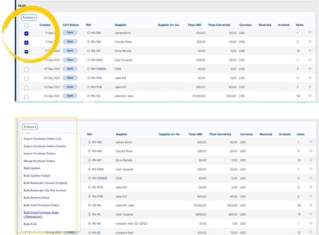Click the status circle icon beside PO-58

[90, 223]
